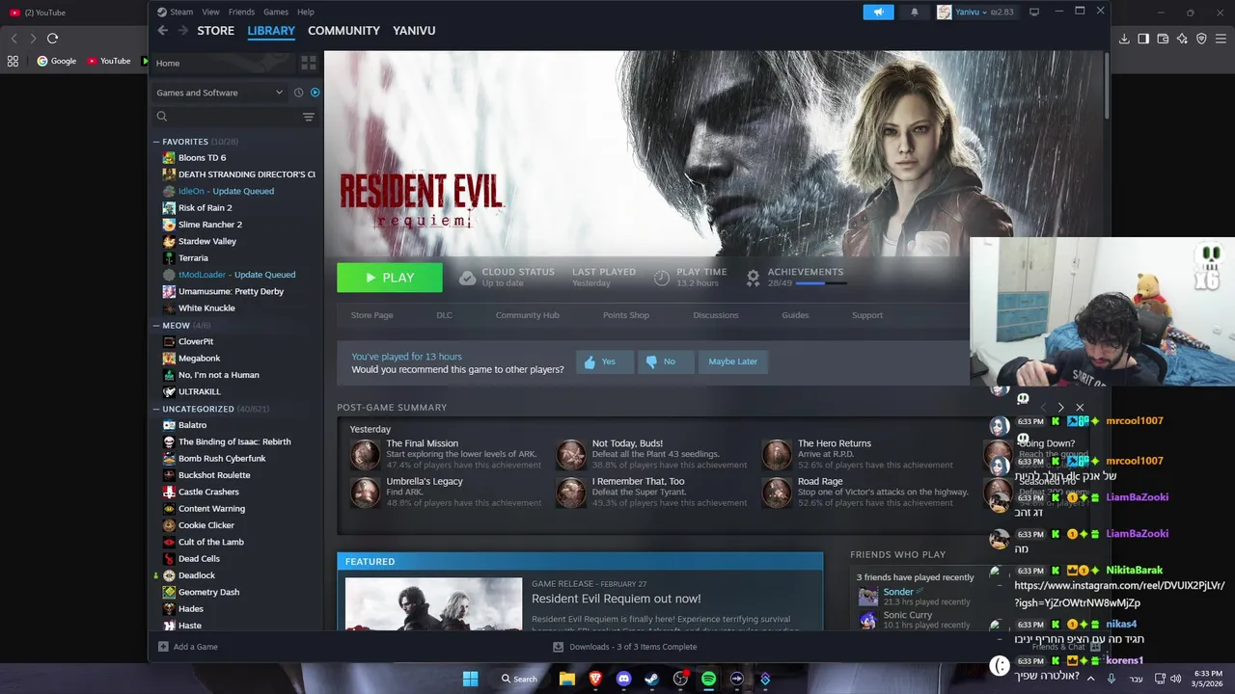This screenshot has height=694, width=1235.
Task: Collapse the FAVORITES category
Action: click(x=156, y=142)
